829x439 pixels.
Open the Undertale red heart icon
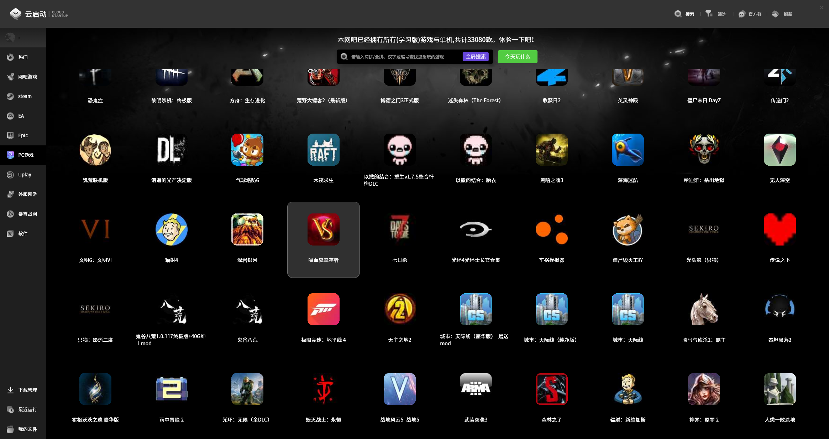click(x=780, y=229)
